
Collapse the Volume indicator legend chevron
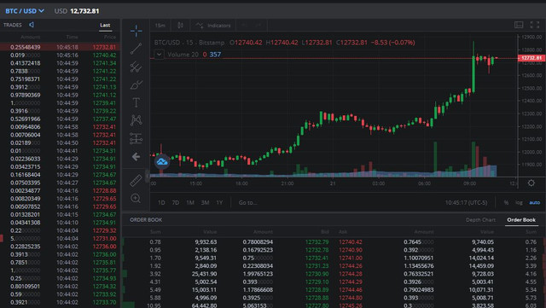click(159, 55)
